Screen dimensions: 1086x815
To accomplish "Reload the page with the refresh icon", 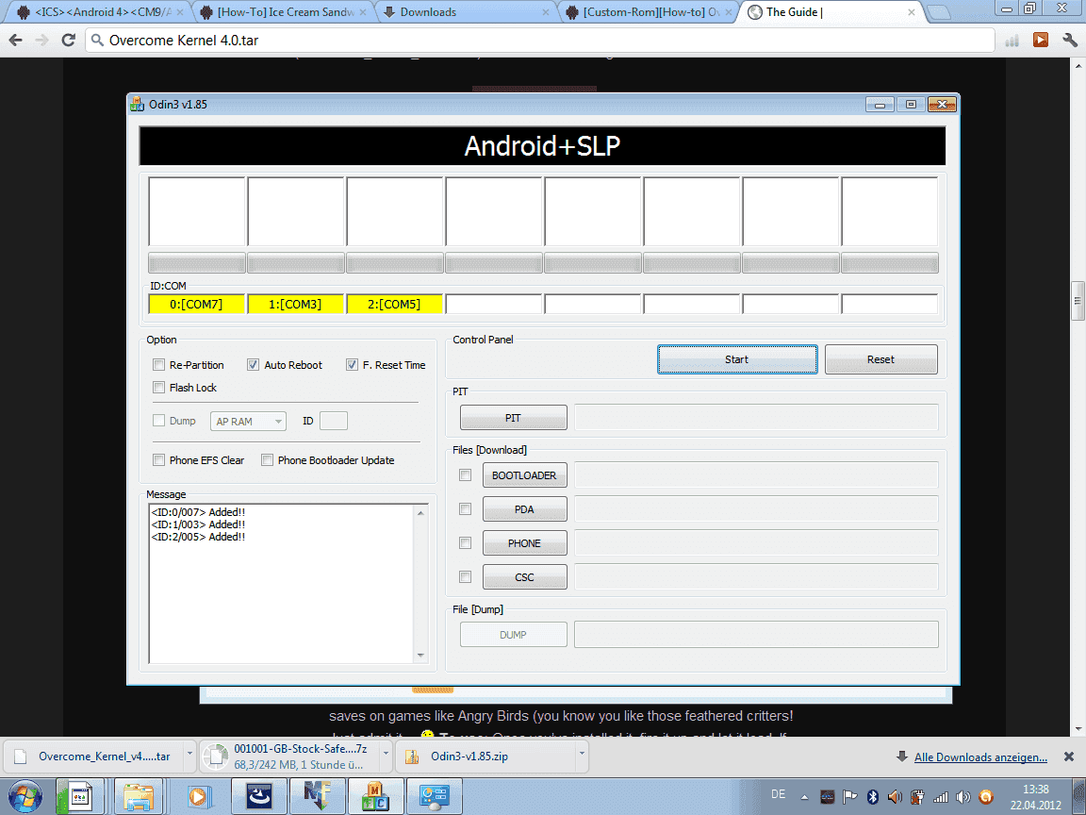I will [68, 41].
